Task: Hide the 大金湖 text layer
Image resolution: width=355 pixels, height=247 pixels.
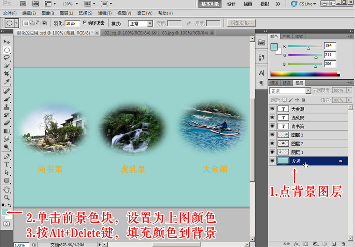Action: (x=272, y=108)
